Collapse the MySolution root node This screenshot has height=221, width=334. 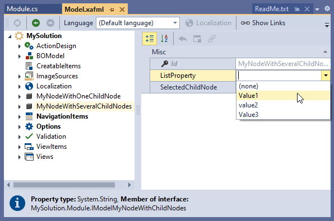point(10,36)
